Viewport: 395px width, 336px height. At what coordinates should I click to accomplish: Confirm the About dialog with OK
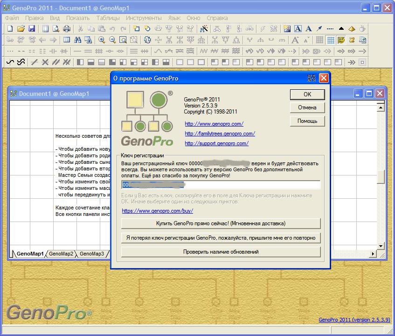point(307,94)
